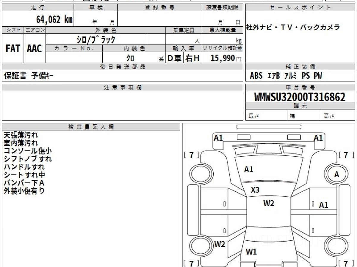Select the "リサイクル預託金" header
This screenshot has width=357, height=267.
click(x=222, y=48)
